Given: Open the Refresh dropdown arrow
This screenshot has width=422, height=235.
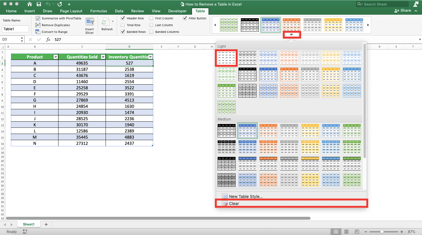Looking at the screenshot, I should tap(113, 21).
